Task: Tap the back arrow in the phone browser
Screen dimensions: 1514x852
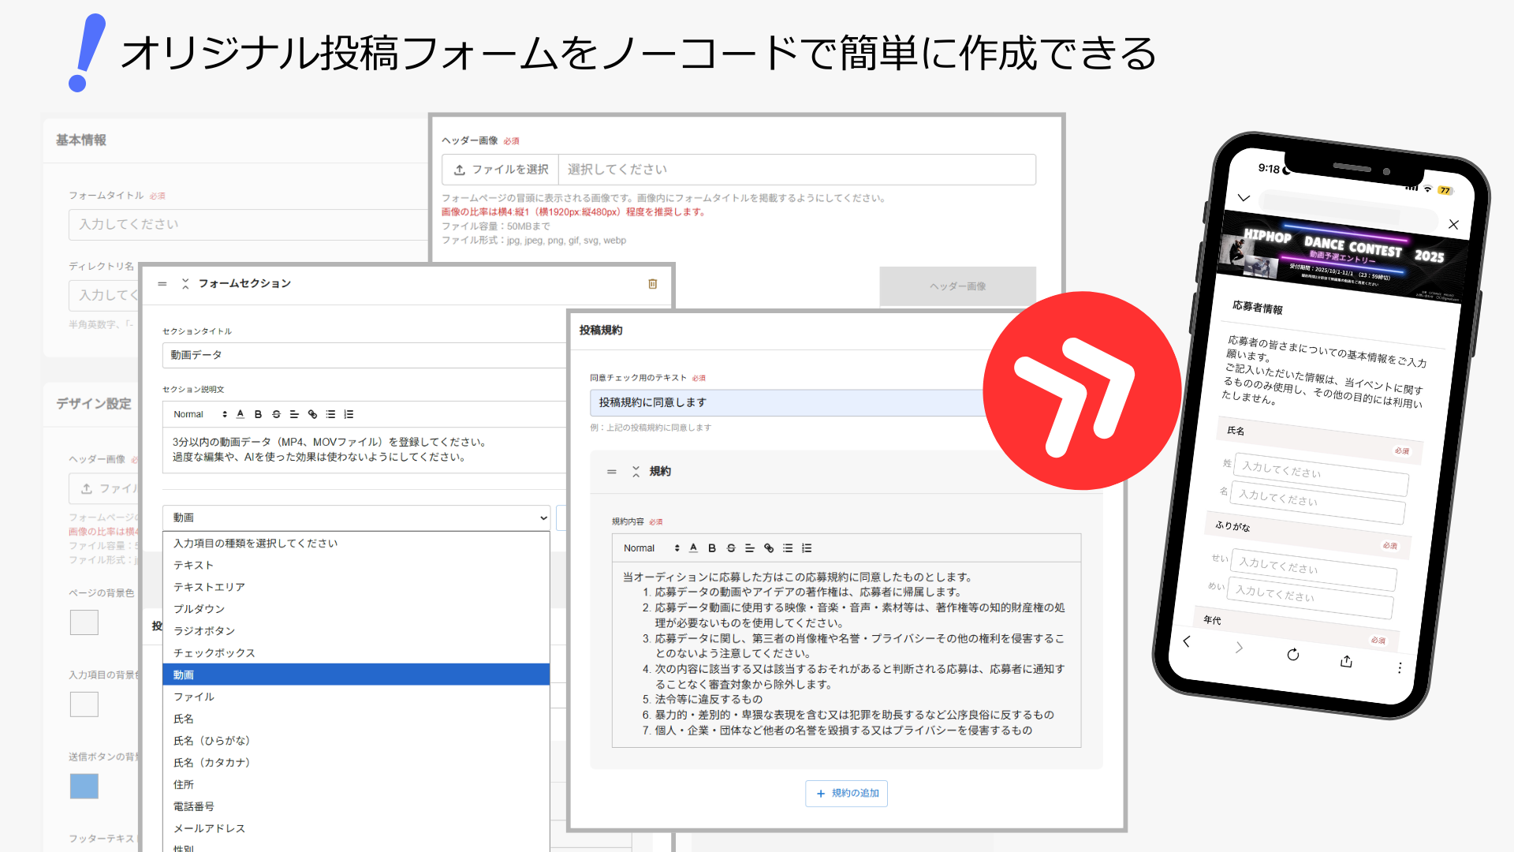Action: (x=1187, y=641)
